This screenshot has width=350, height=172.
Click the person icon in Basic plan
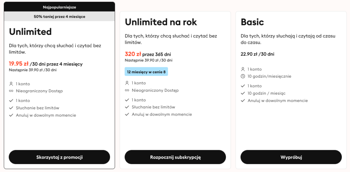point(243,69)
